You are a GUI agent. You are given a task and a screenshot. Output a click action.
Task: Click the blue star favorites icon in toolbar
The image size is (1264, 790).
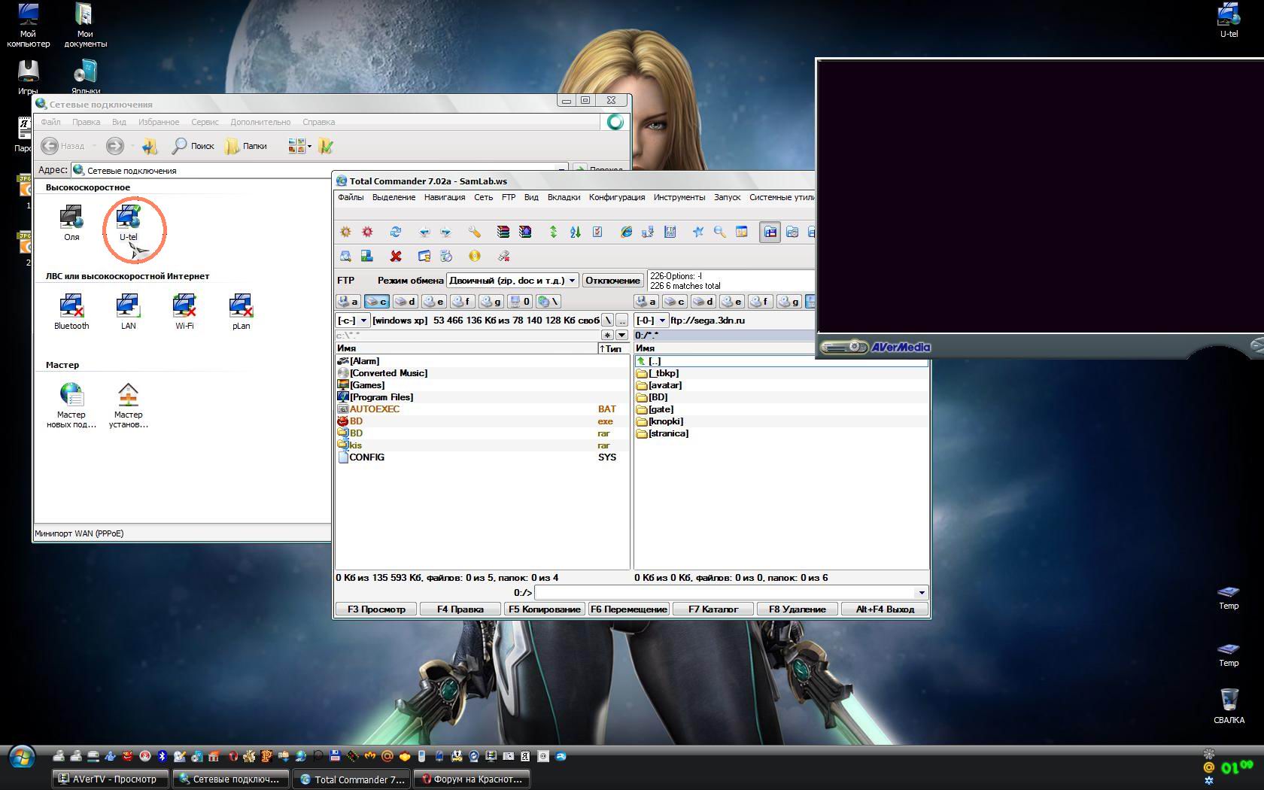point(698,232)
